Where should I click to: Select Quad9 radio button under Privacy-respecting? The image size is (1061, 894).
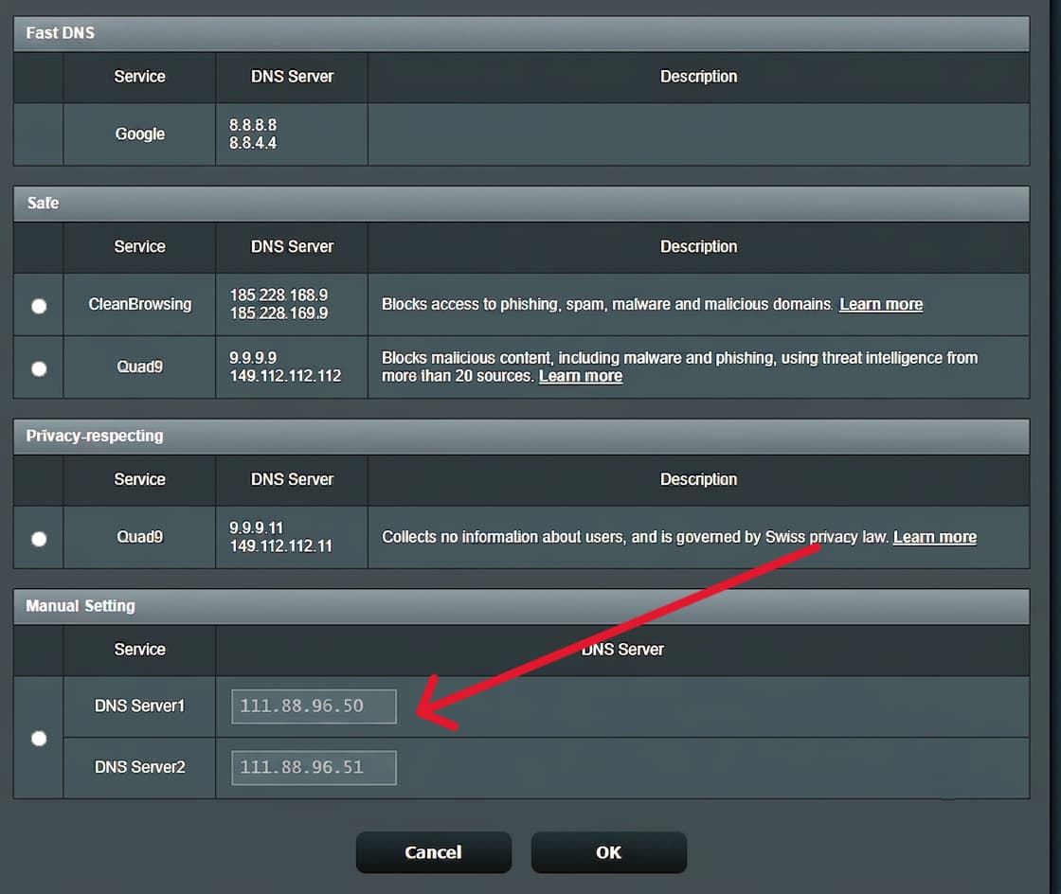tap(39, 539)
